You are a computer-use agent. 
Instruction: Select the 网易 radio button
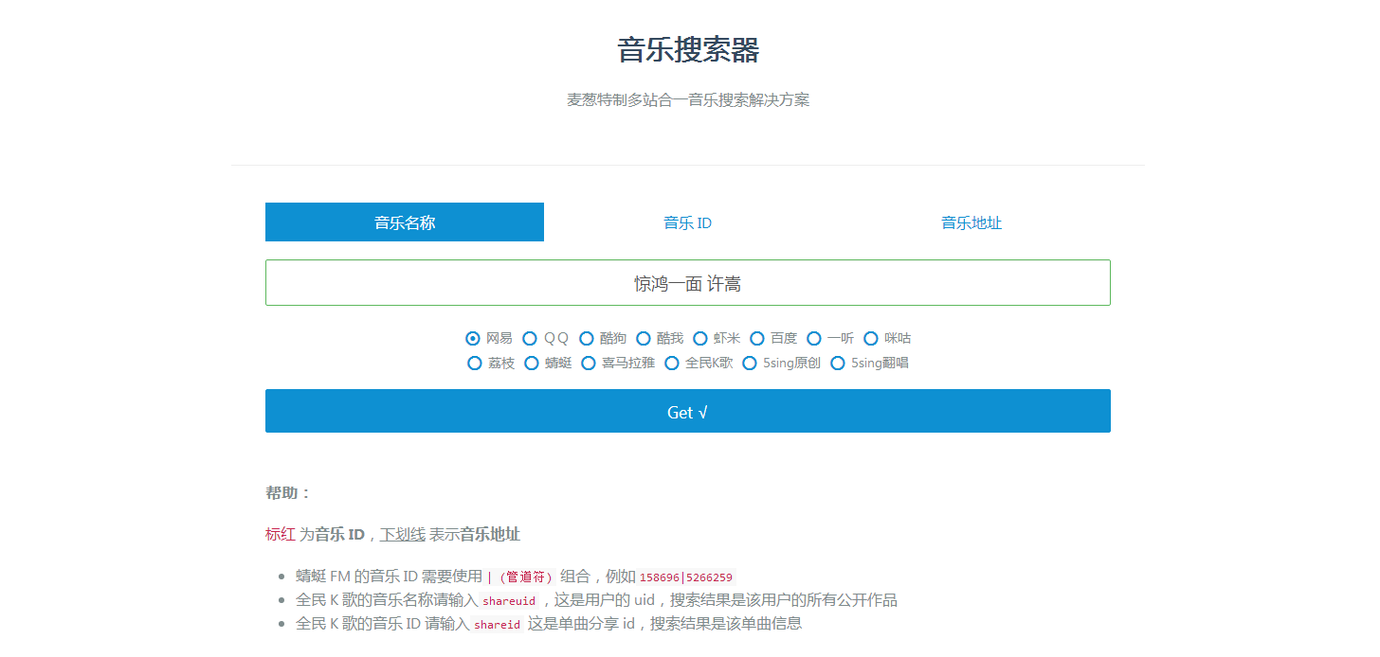[x=473, y=338]
